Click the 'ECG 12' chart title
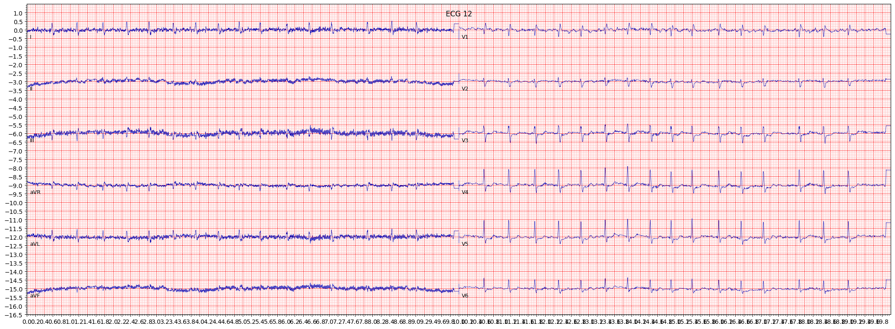This screenshot has height=329, width=895. click(459, 14)
